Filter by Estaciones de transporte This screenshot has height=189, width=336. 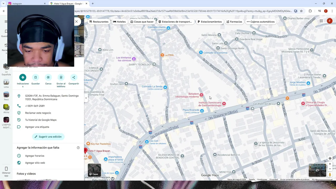pyautogui.click(x=175, y=22)
